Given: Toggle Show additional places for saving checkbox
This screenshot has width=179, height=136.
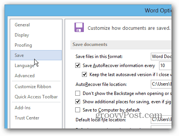Looking at the screenshot, I should click(78, 101).
